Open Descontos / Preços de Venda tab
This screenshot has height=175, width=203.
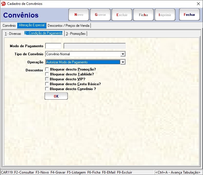(x=68, y=26)
